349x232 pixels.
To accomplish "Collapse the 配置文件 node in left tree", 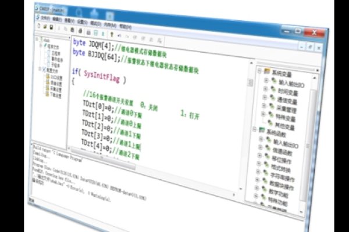I will point(40,69).
